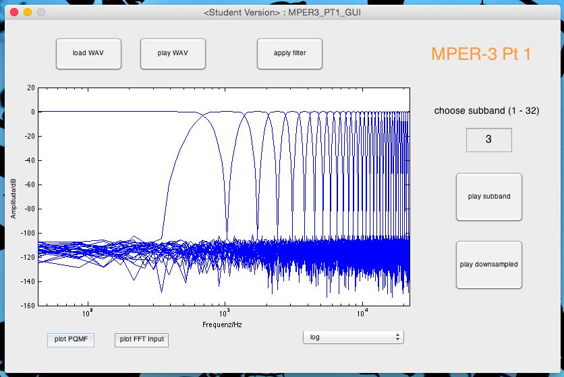Click into the subband number field
Viewport: 564px width, 377px height.
pos(489,139)
